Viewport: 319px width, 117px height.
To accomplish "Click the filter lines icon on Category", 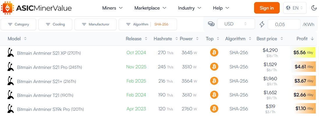I will click(x=10, y=24).
